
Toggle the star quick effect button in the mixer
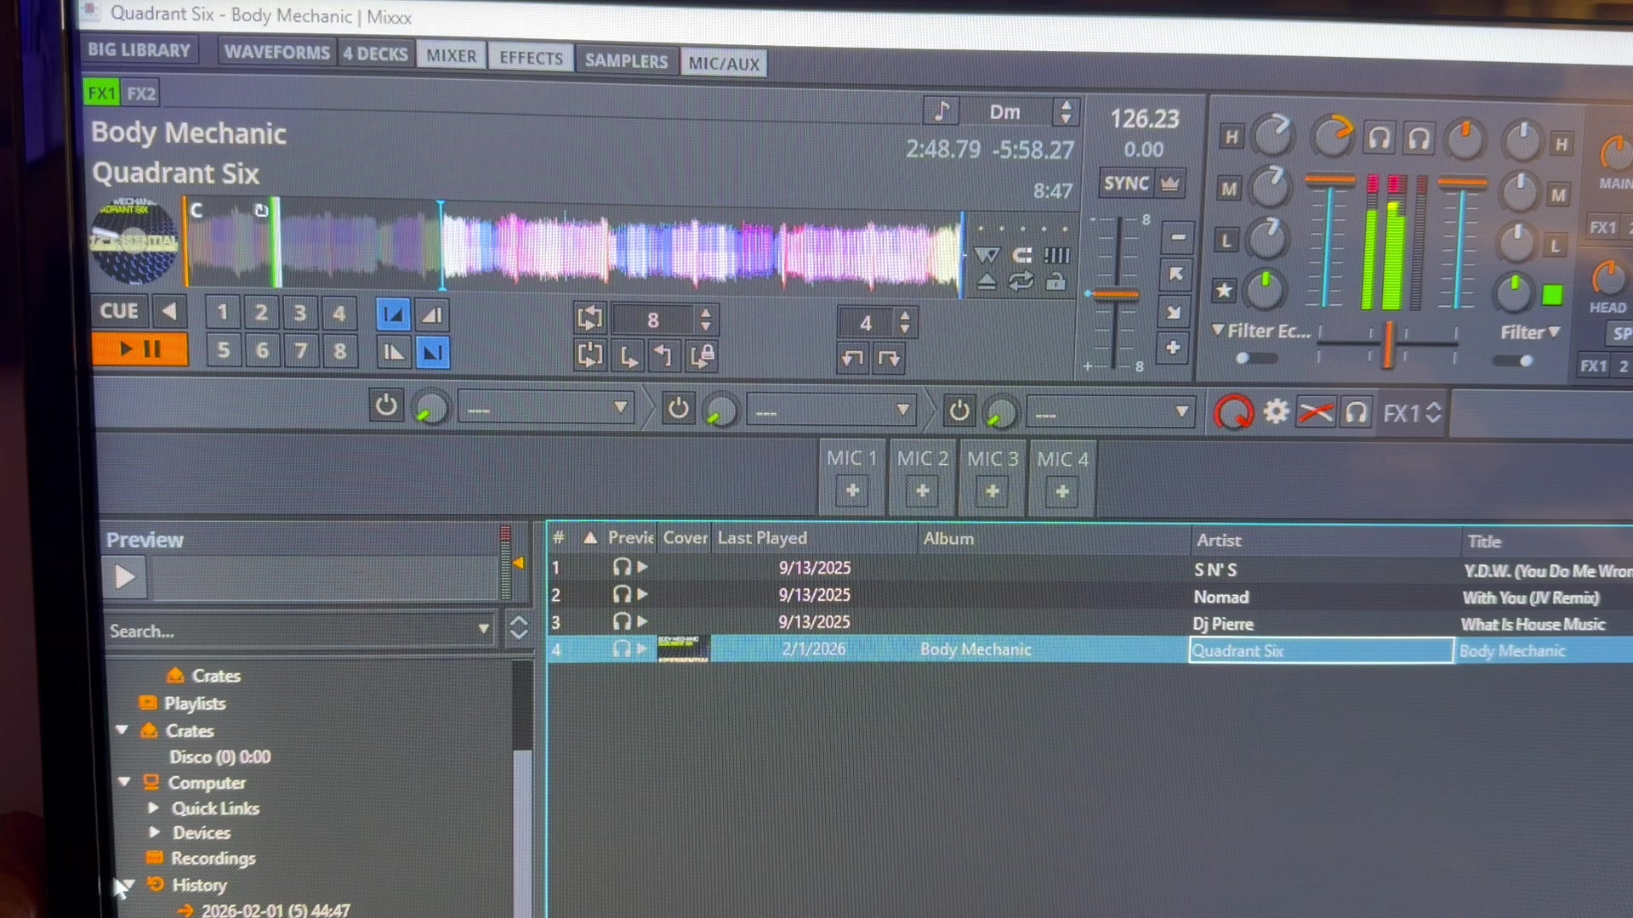click(x=1223, y=291)
